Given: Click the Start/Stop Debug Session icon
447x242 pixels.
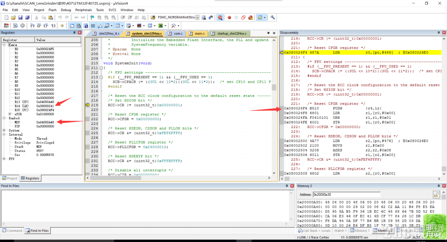Looking at the screenshot, I should pos(220,17).
